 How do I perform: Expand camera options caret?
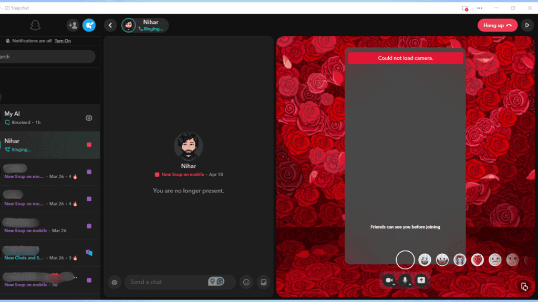394,285
